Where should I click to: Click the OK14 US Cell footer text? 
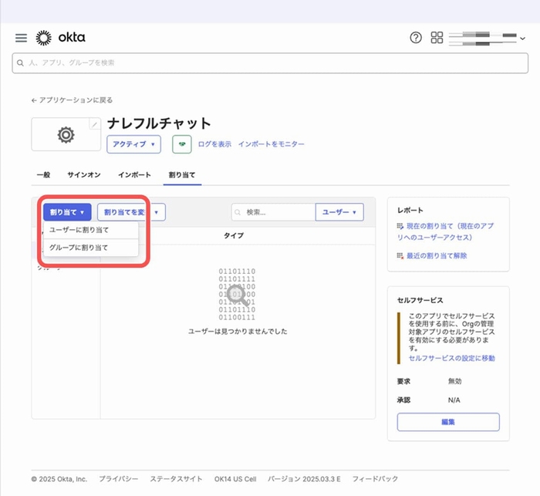coord(235,479)
